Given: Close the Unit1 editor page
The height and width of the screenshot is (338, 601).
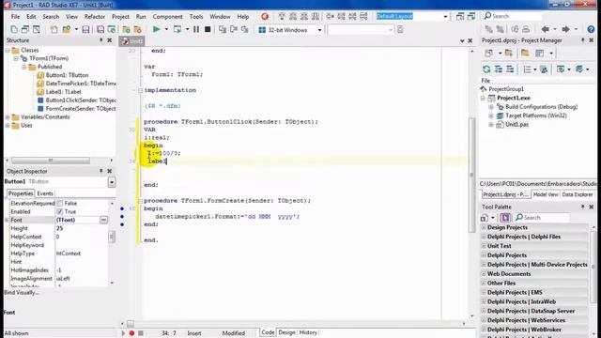Looking at the screenshot, I should pyautogui.click(x=470, y=40).
